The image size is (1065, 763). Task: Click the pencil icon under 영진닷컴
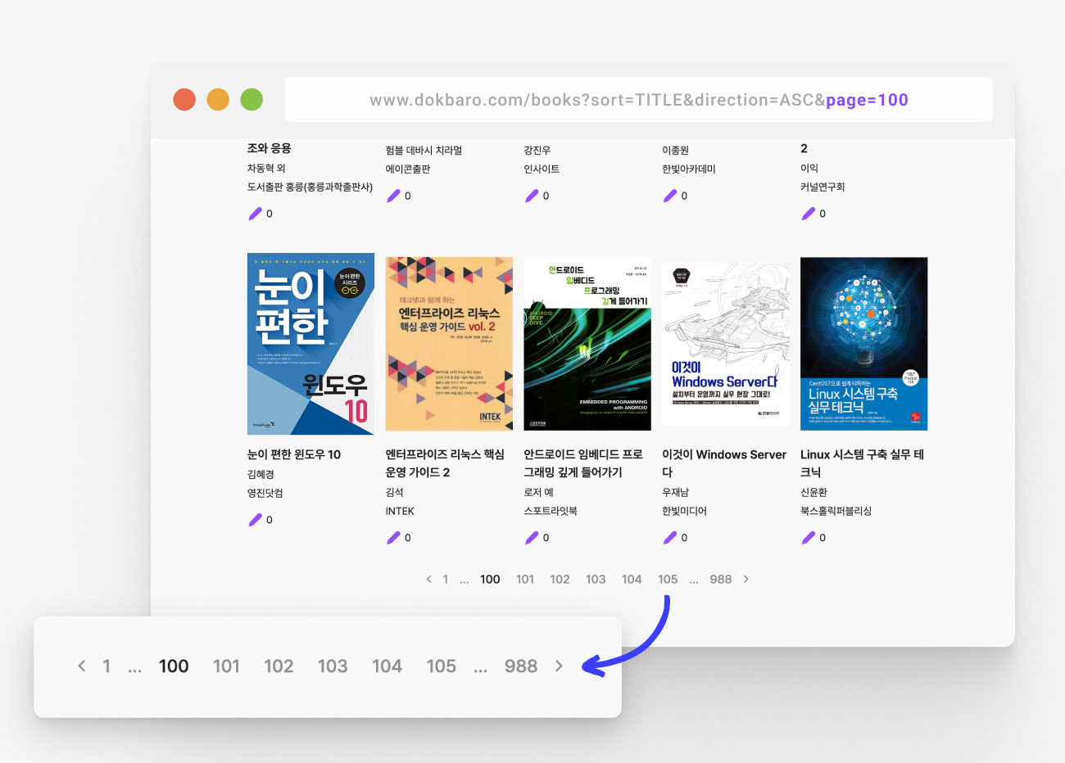(256, 520)
